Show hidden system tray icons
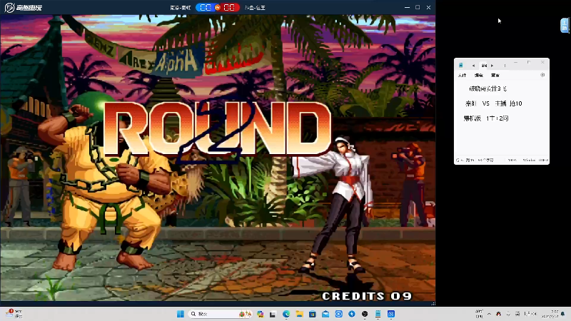 (x=489, y=314)
